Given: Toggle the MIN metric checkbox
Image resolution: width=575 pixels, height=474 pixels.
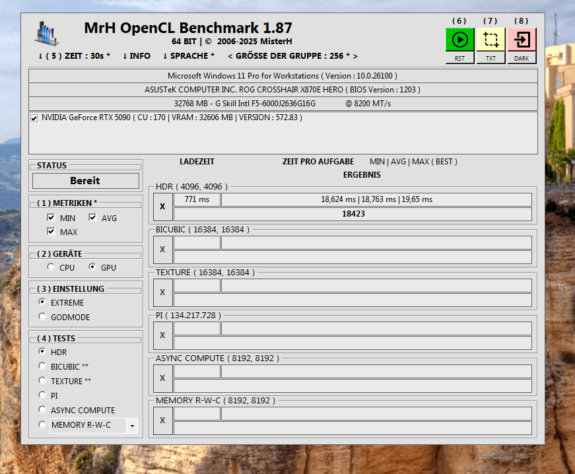Looking at the screenshot, I should click(51, 218).
